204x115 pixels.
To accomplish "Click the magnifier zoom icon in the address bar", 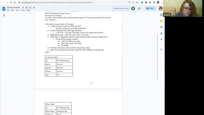I will (x=129, y=3).
